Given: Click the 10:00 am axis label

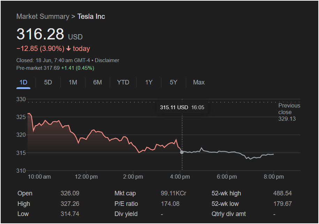Looking at the screenshot, I should click(39, 177).
